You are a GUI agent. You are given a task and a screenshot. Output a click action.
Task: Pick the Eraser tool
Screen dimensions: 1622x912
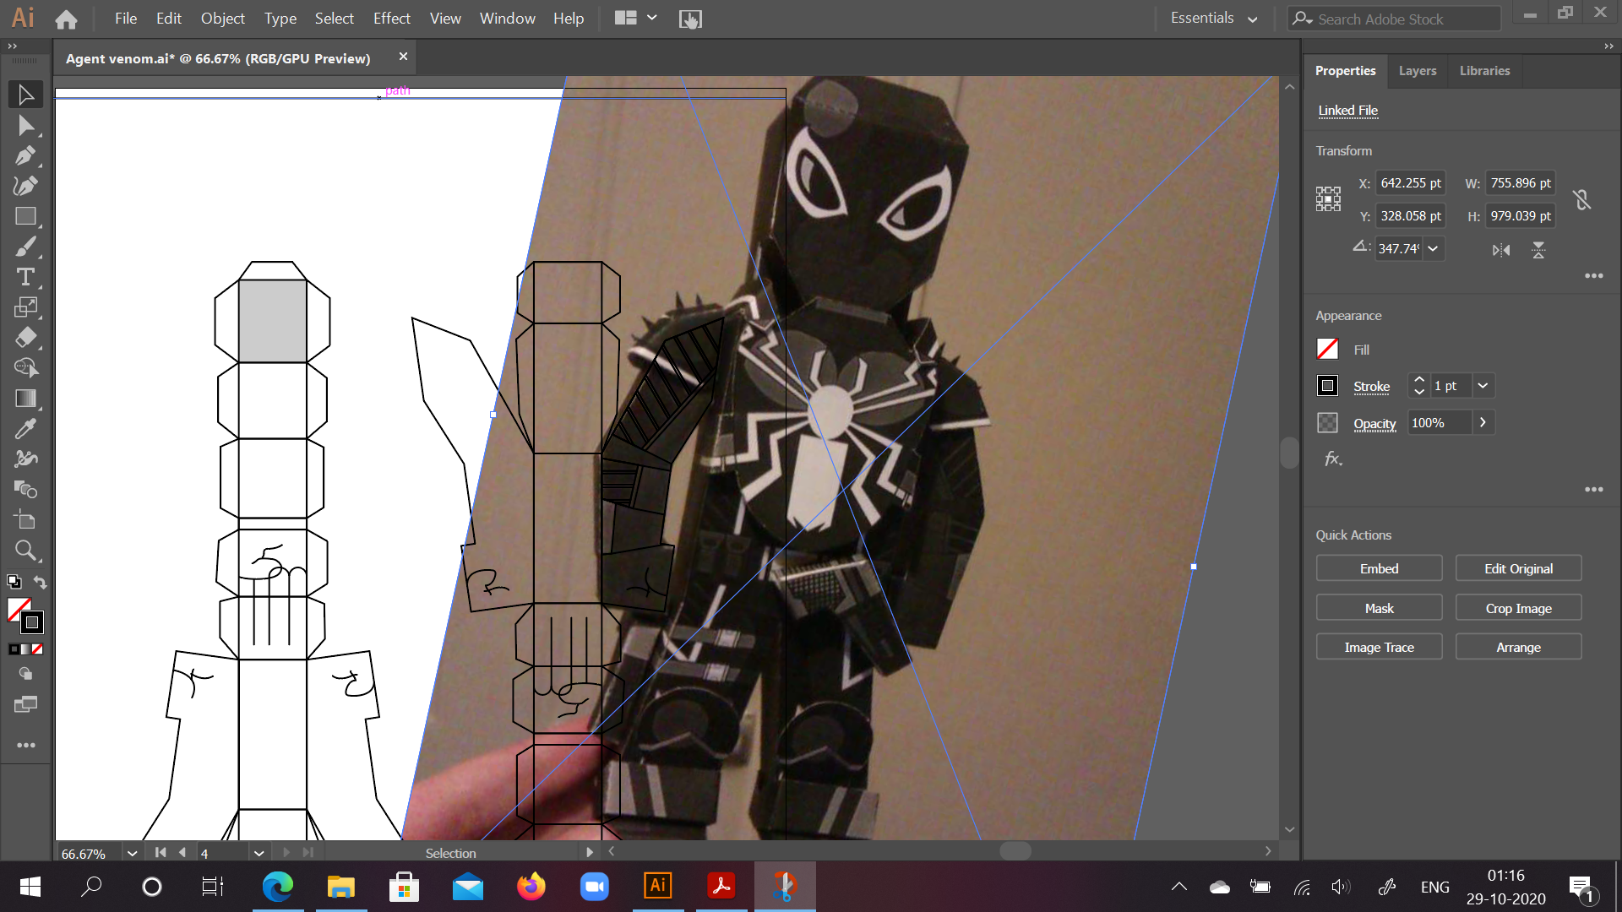click(x=25, y=338)
